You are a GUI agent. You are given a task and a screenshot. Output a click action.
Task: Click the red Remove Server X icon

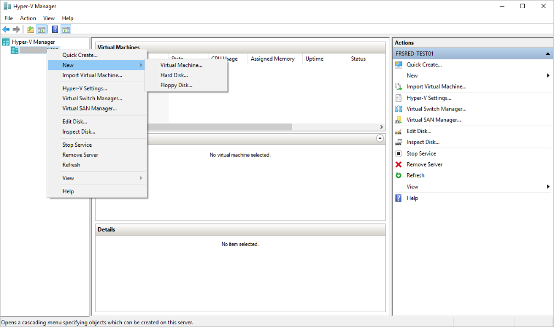[x=398, y=164]
